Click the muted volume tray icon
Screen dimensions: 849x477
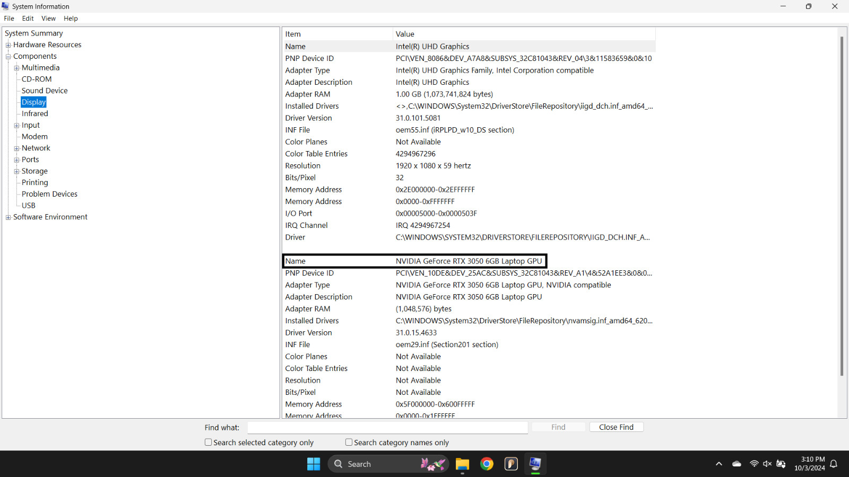click(767, 464)
